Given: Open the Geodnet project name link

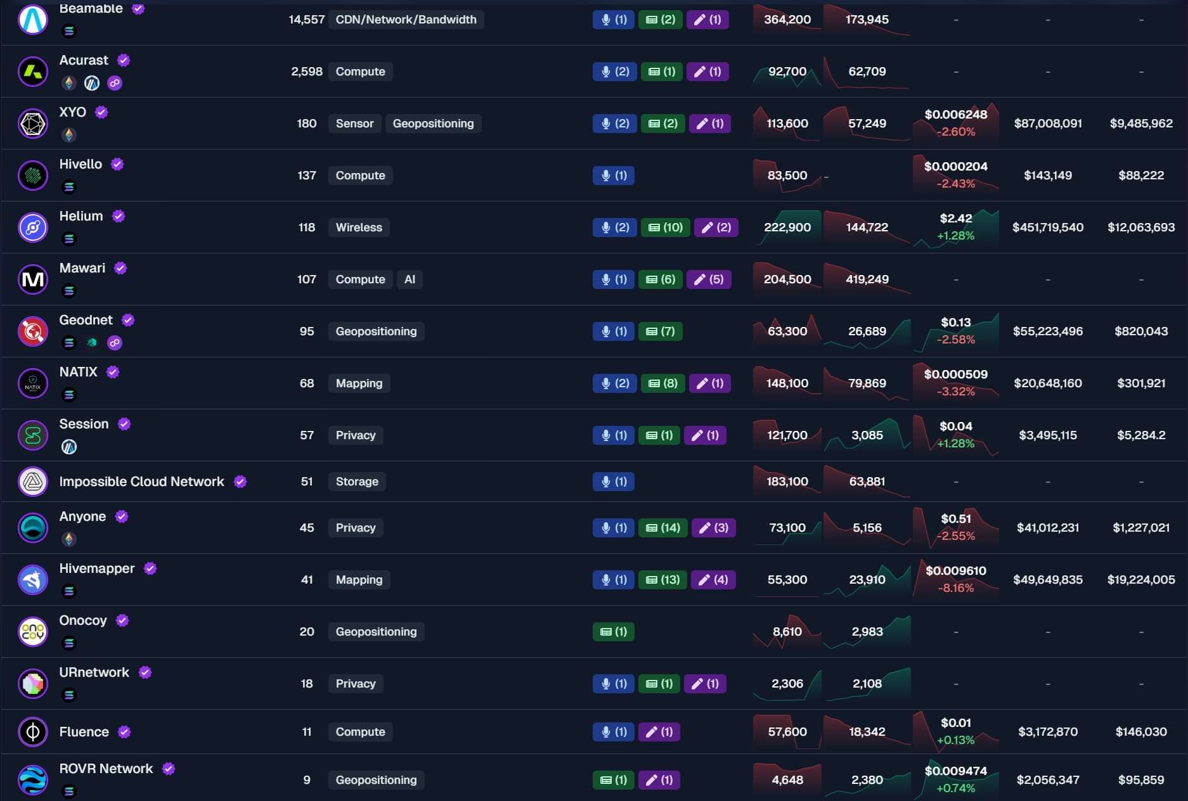Looking at the screenshot, I should [x=86, y=320].
